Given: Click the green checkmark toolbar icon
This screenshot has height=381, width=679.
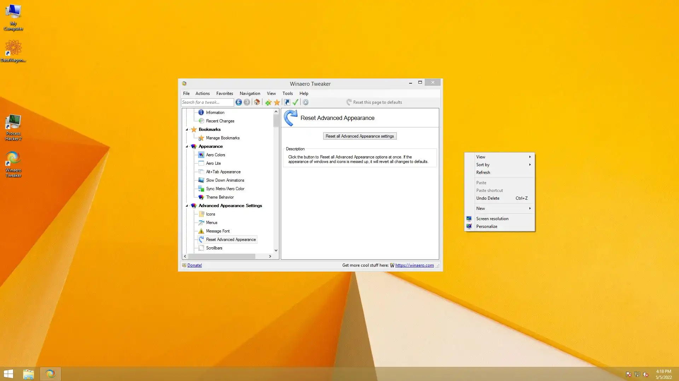Looking at the screenshot, I should [x=296, y=102].
